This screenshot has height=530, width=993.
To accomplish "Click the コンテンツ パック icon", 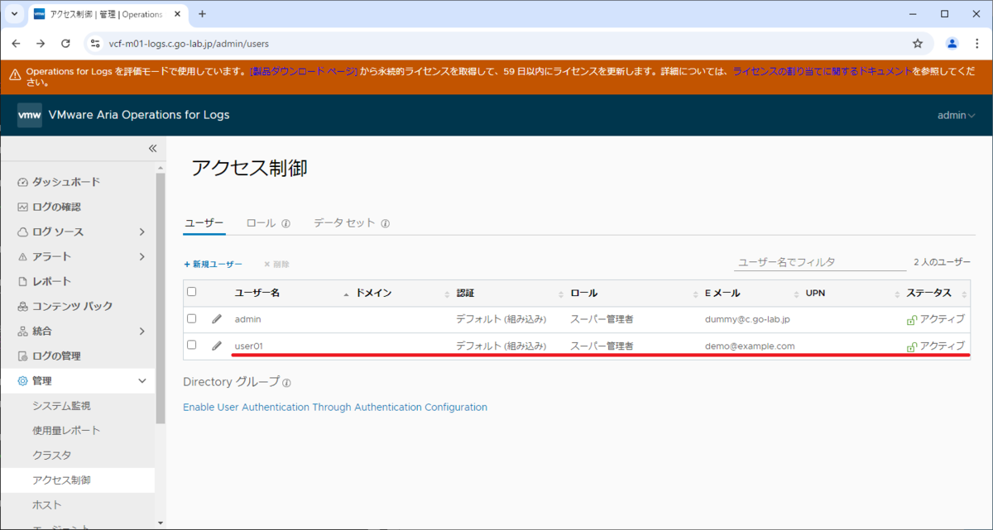I will point(23,306).
